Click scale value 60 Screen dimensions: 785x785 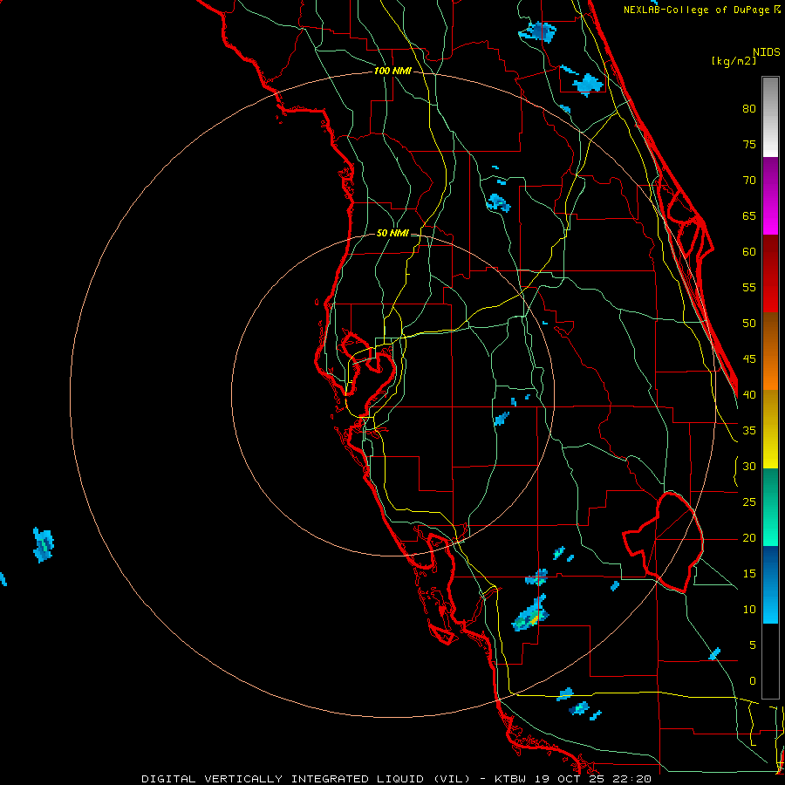point(749,252)
